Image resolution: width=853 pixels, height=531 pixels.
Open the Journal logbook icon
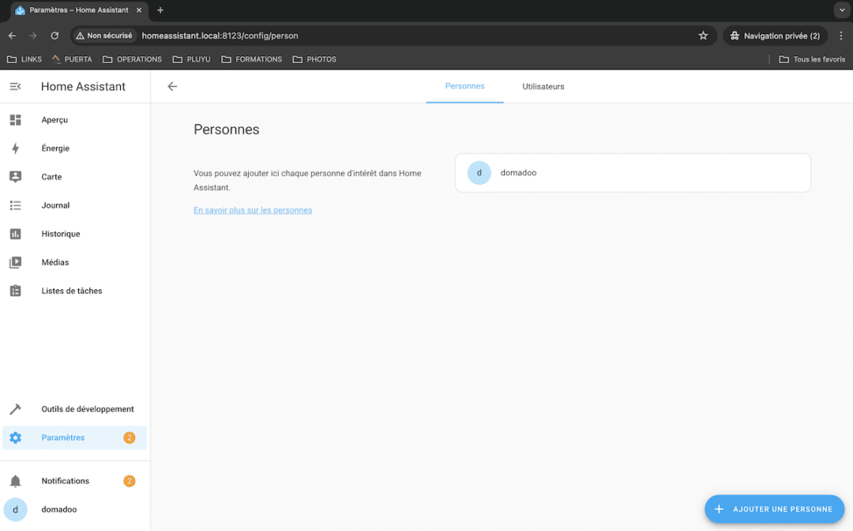(x=16, y=205)
